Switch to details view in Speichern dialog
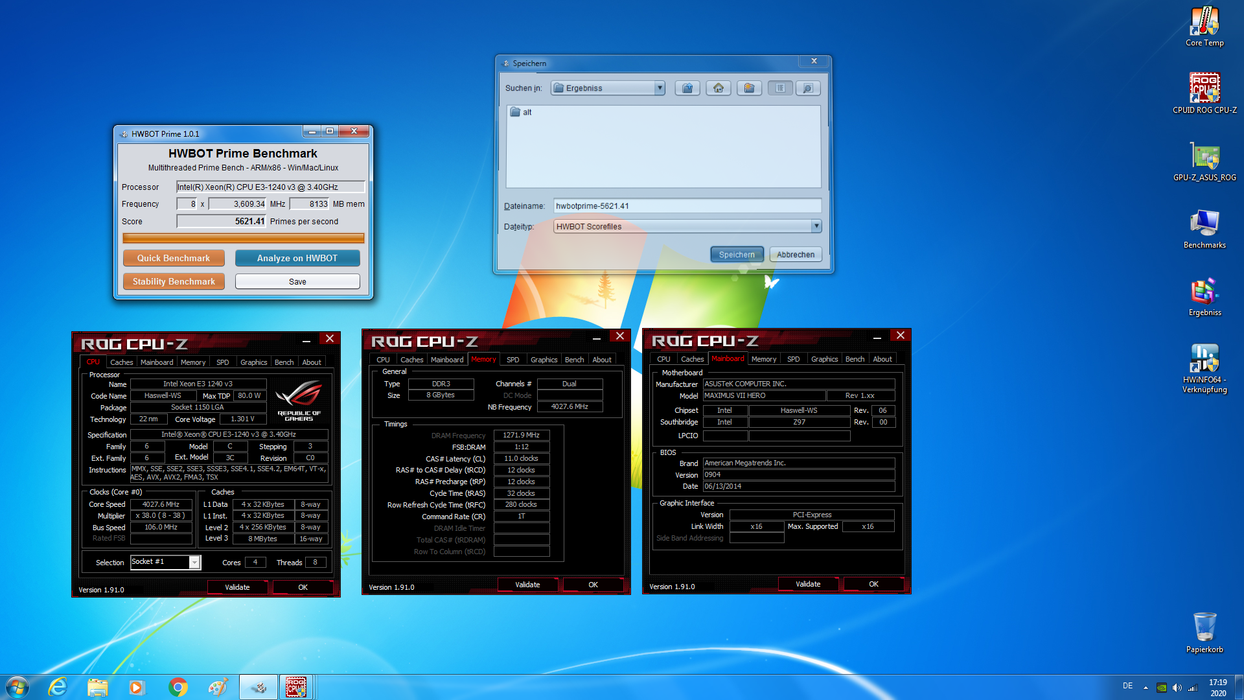The height and width of the screenshot is (700, 1244). coord(808,88)
